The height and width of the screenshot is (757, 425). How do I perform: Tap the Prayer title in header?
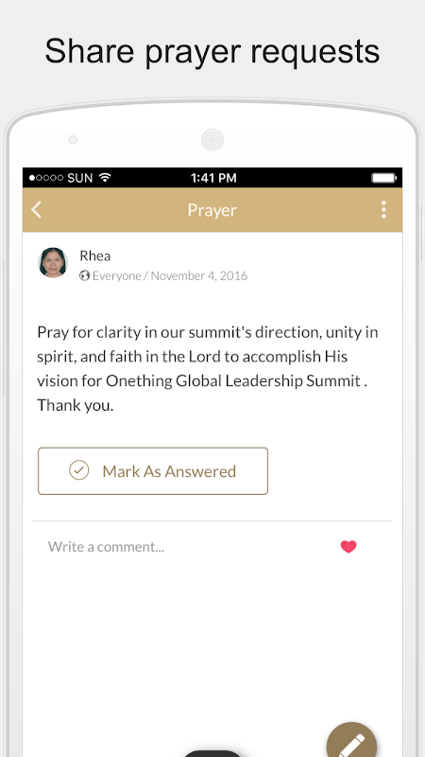click(x=212, y=210)
